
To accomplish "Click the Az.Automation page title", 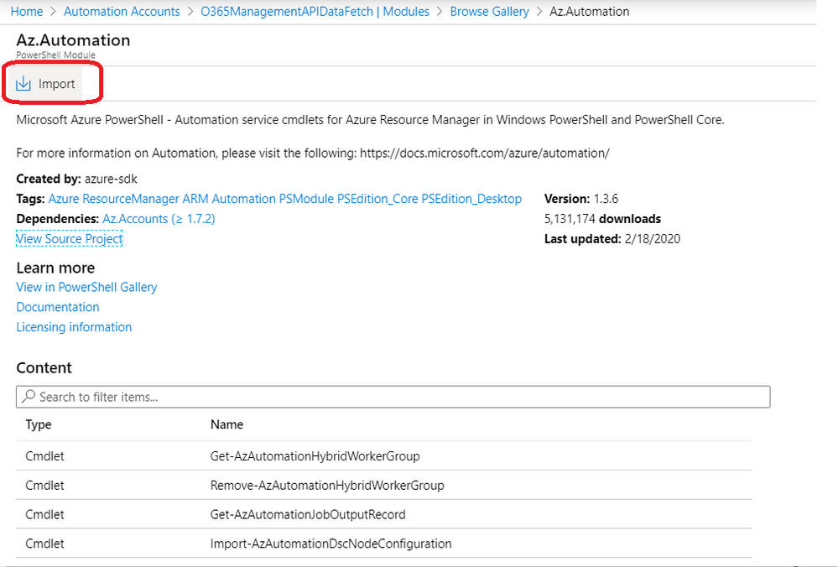I will [73, 40].
